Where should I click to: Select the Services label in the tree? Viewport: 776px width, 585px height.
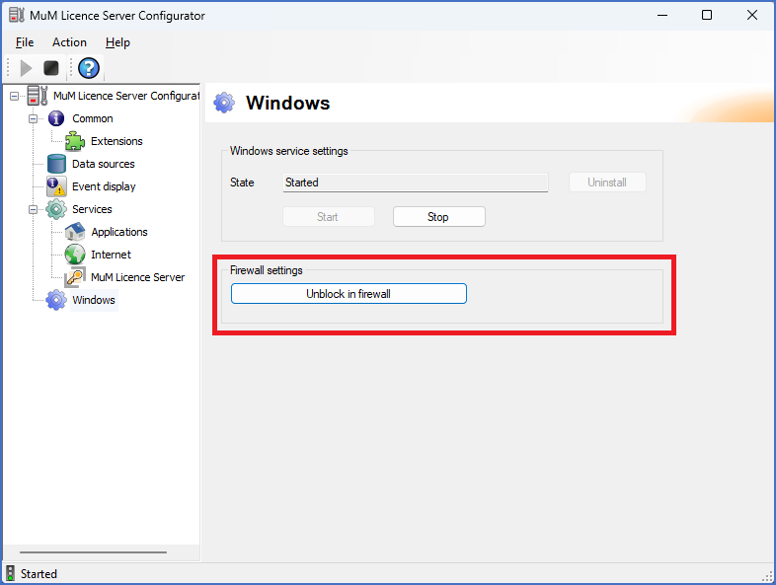point(92,209)
